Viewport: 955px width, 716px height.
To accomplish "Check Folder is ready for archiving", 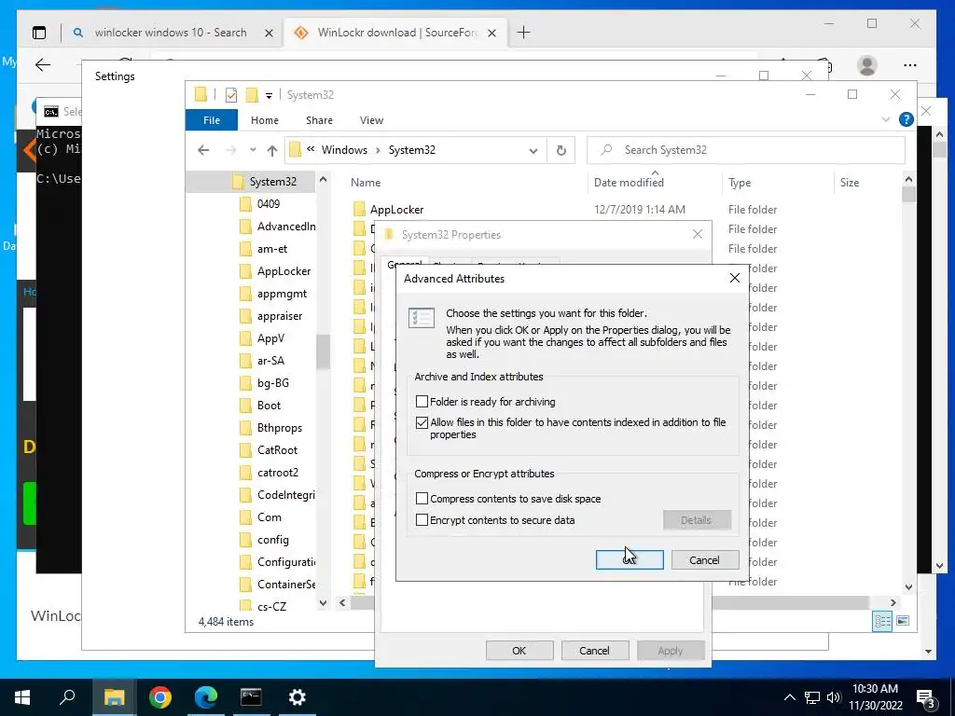I will tap(422, 401).
